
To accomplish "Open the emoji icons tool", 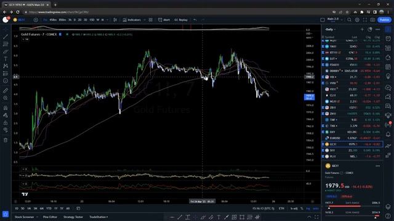I will pyautogui.click(x=6, y=81).
